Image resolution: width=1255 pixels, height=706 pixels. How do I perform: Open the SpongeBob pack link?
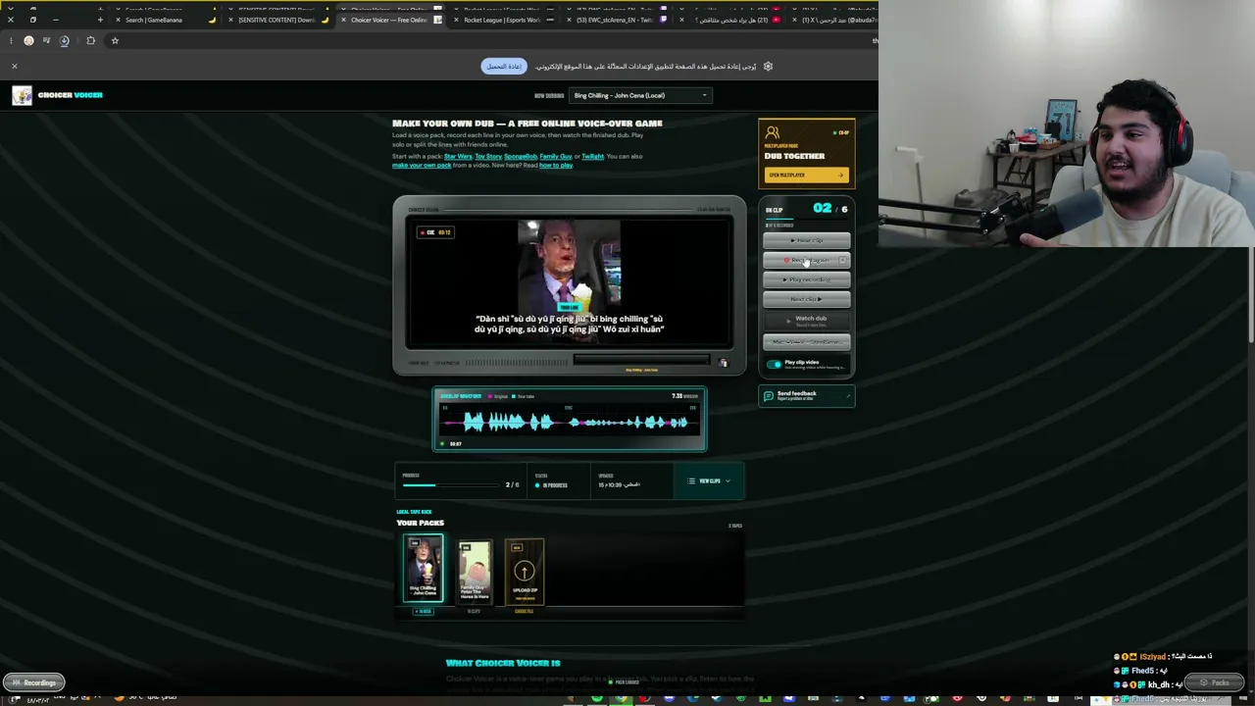[521, 157]
